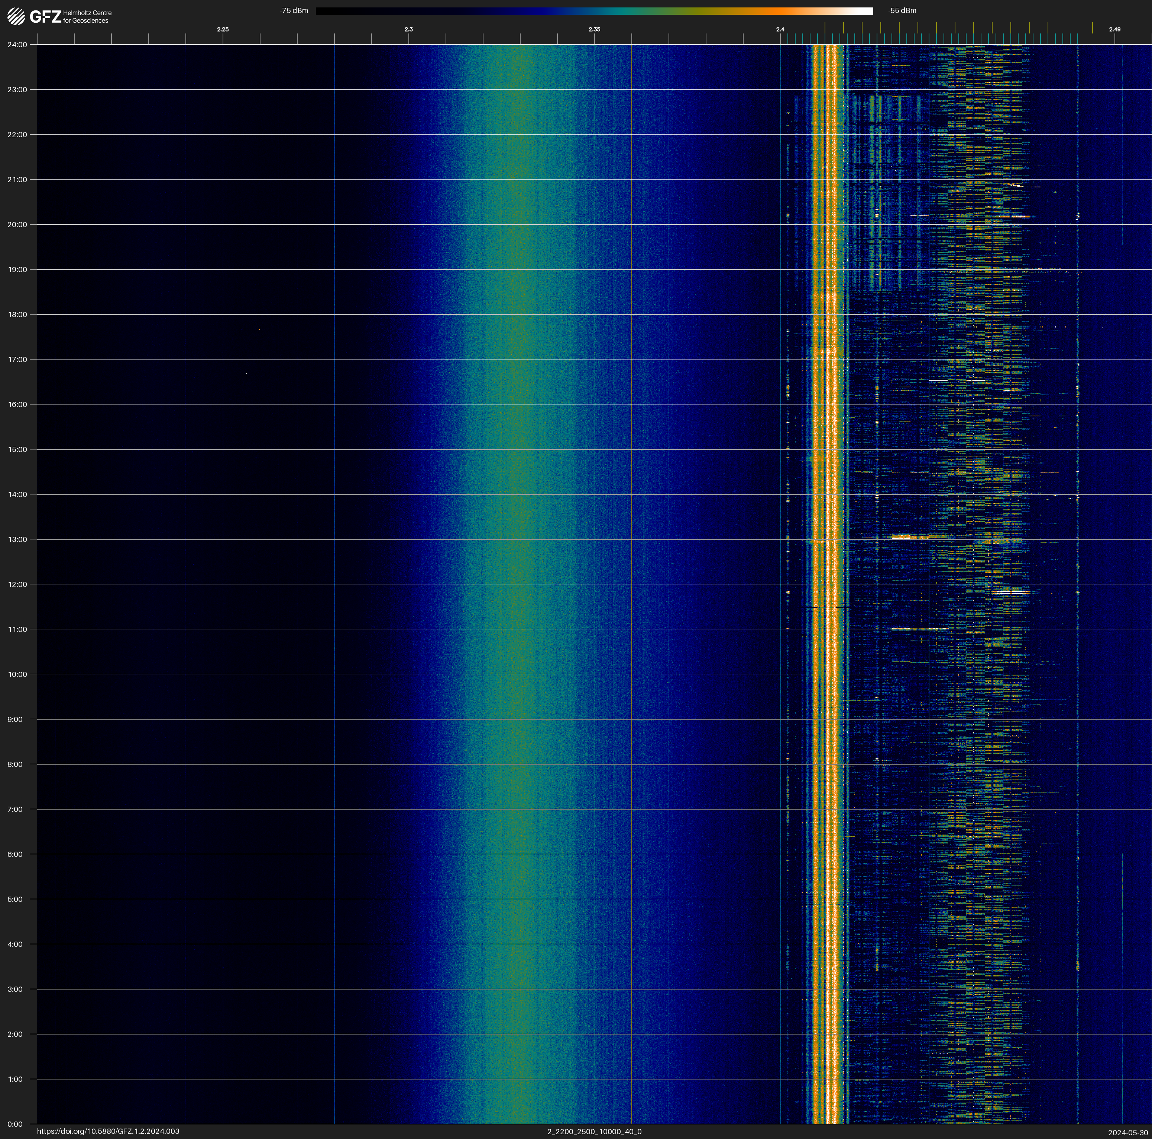Click the 2024-05-30 date label
The image size is (1152, 1139).
(1127, 1132)
